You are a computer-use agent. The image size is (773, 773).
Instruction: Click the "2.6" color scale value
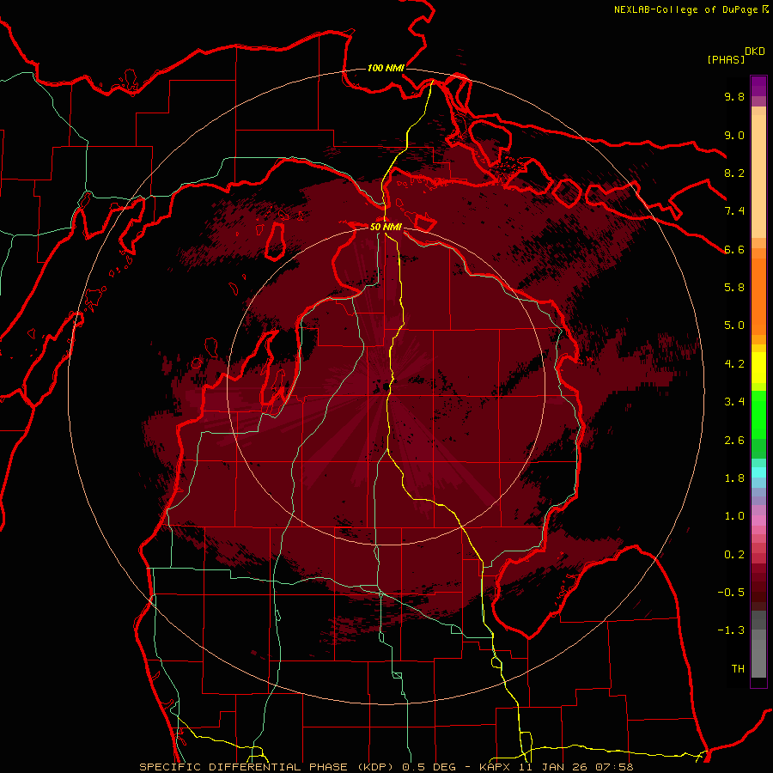[734, 441]
